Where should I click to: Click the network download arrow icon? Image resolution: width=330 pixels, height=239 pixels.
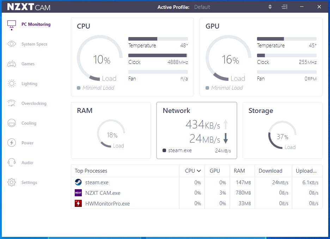point(226,138)
